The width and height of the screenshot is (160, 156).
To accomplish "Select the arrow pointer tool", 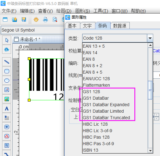I will [7, 40].
